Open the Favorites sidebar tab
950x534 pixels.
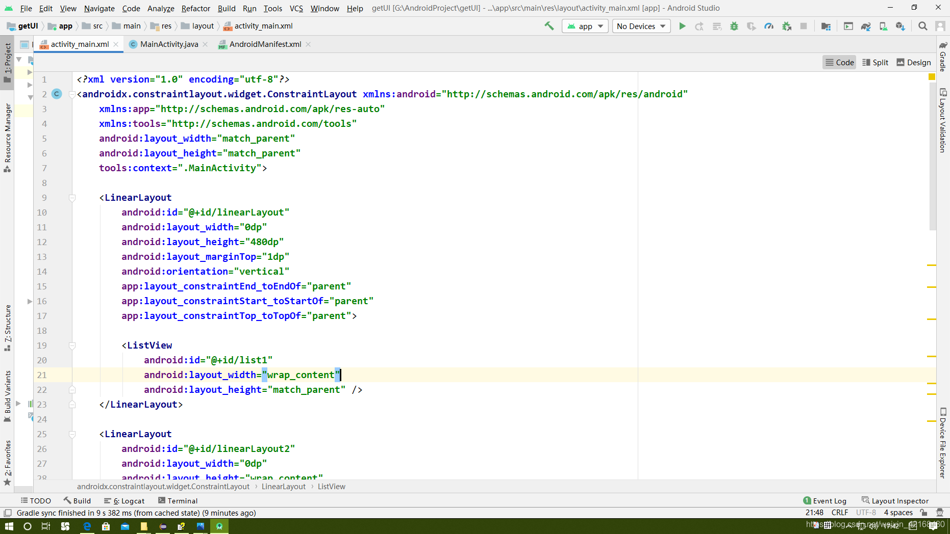[7, 463]
